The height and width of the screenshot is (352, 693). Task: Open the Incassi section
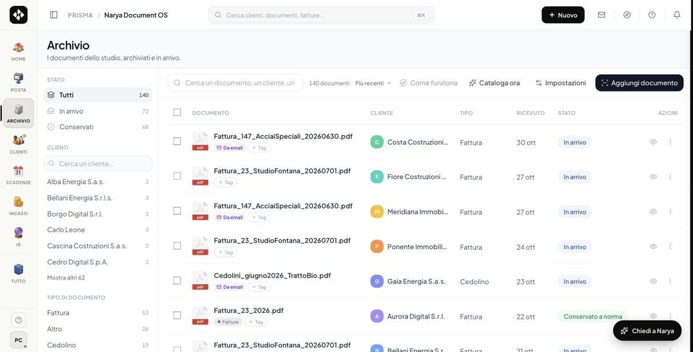click(x=18, y=205)
